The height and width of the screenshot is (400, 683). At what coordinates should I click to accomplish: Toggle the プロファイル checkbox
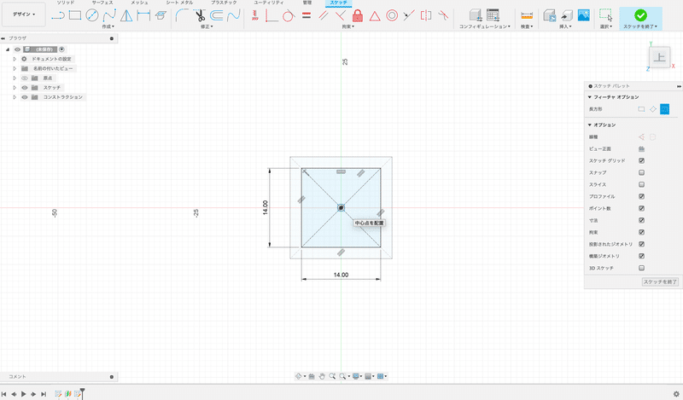641,196
